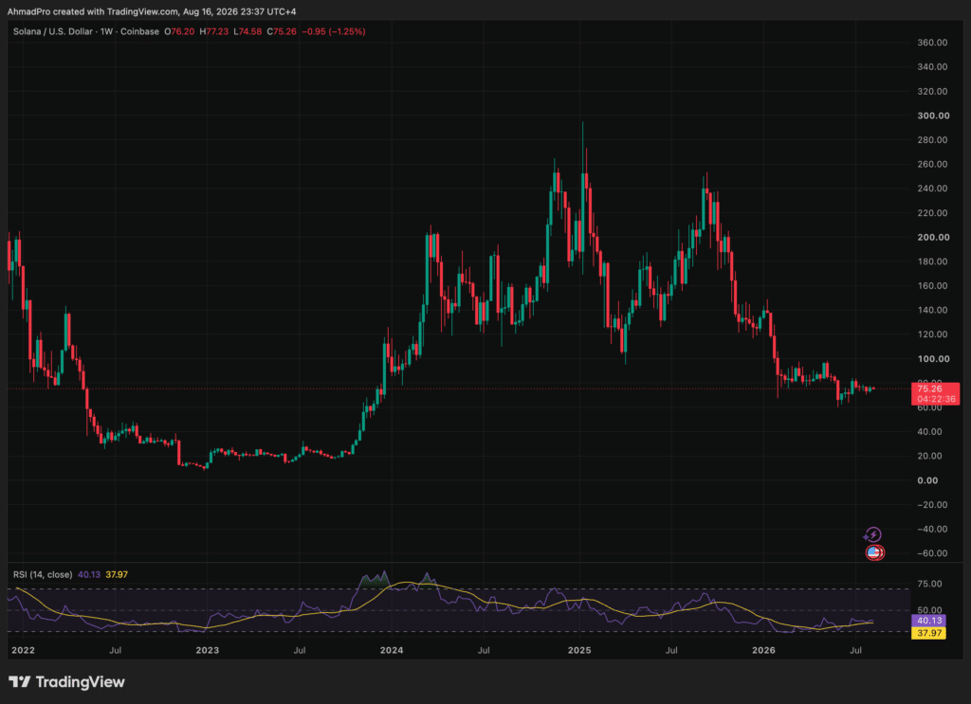This screenshot has width=971, height=704.
Task: Click the 2022 label on time axis
Action: 24,650
